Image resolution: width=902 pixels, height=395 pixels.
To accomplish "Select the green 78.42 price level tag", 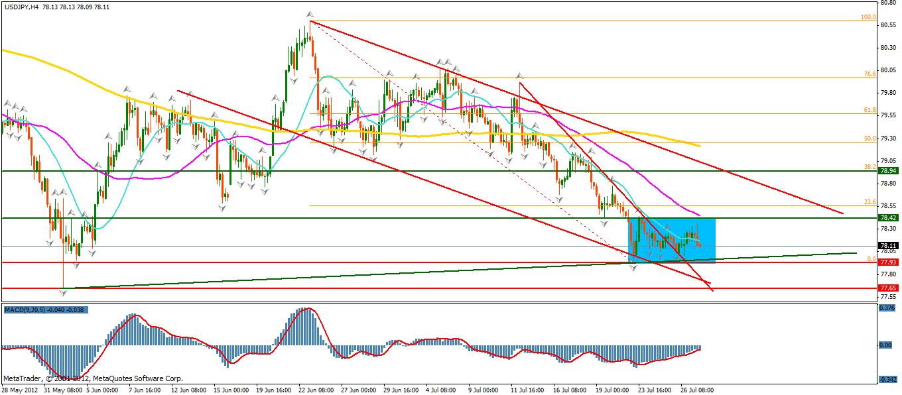I will [888, 217].
